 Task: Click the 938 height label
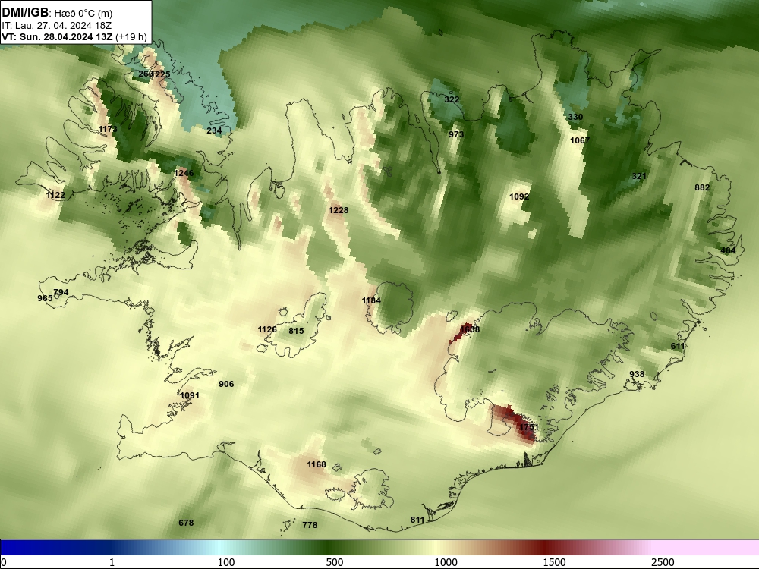click(x=637, y=375)
